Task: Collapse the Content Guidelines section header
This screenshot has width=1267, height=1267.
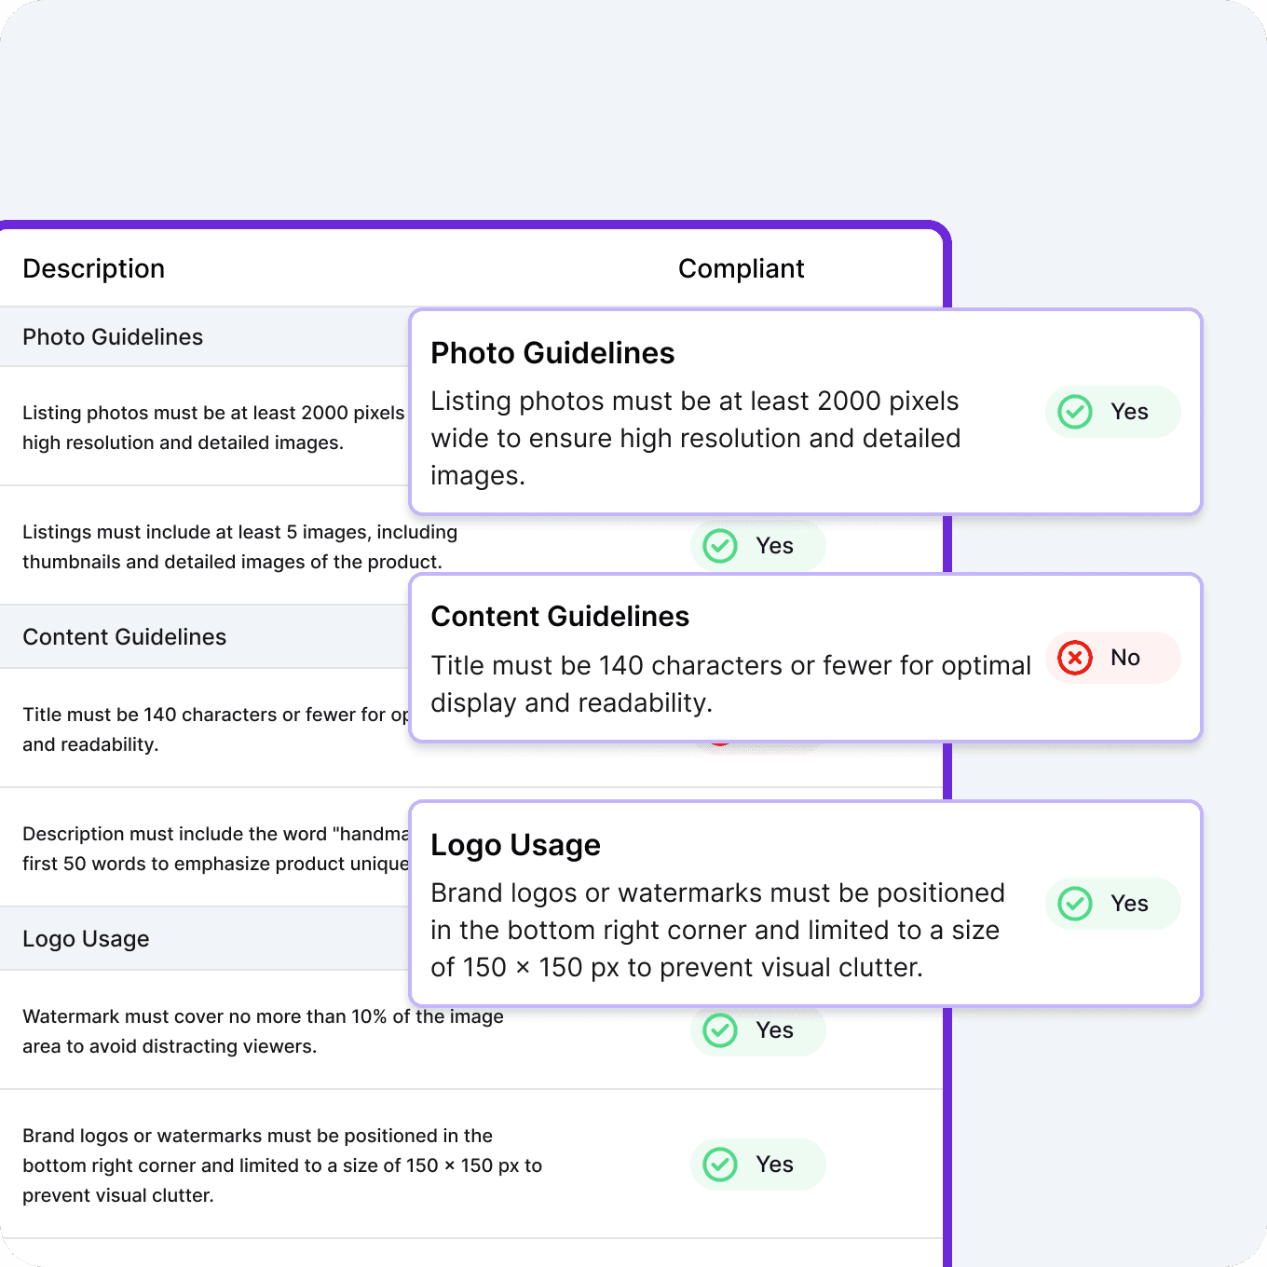Action: [125, 637]
